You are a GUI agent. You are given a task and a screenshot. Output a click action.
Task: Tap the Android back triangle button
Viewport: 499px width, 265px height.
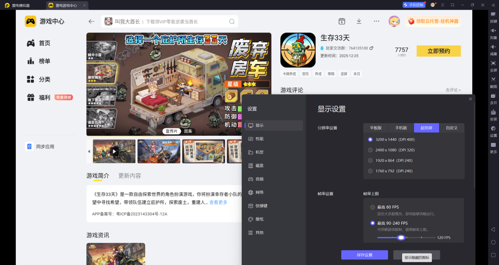point(493,229)
